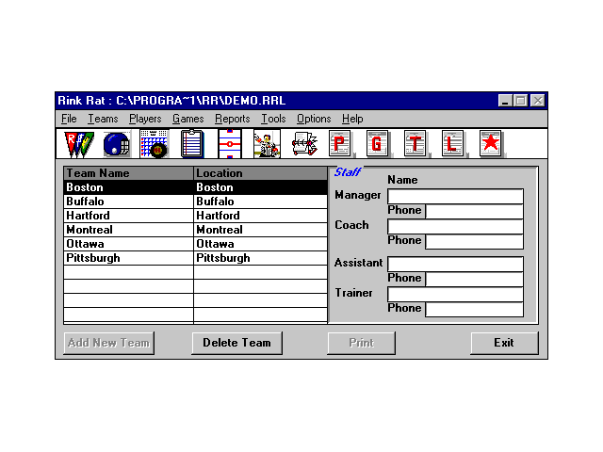
Task: Click the red star report icon
Action: [x=490, y=144]
